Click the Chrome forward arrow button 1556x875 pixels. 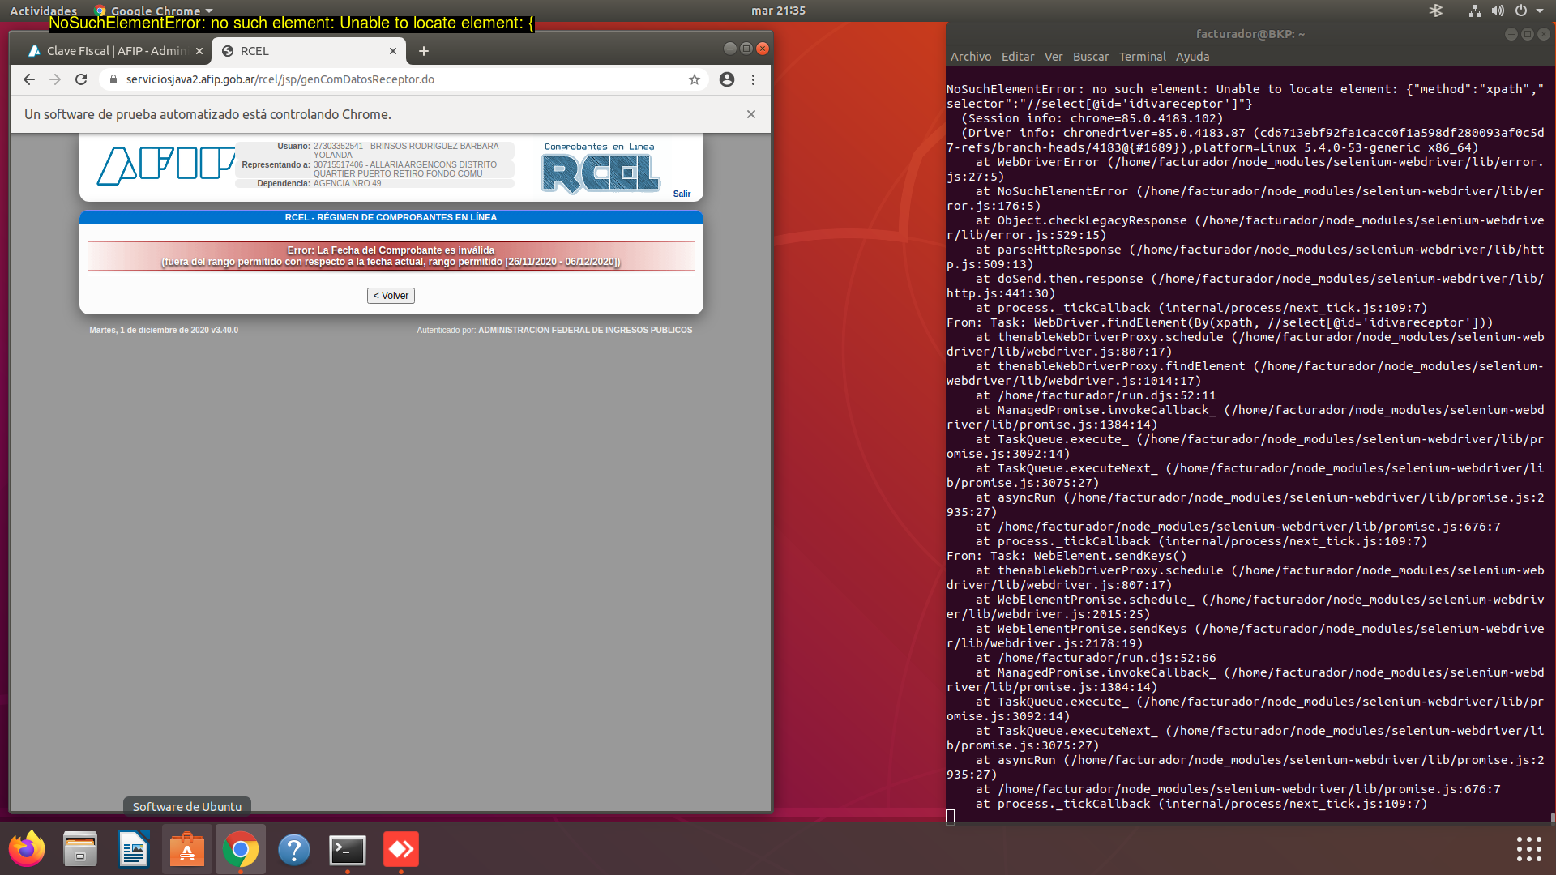[55, 79]
